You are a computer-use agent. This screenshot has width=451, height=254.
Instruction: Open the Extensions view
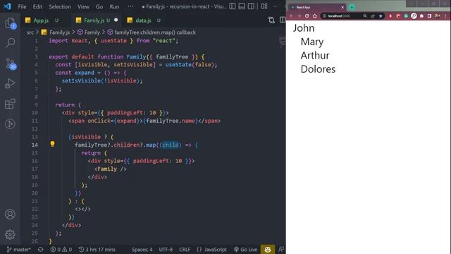10,104
